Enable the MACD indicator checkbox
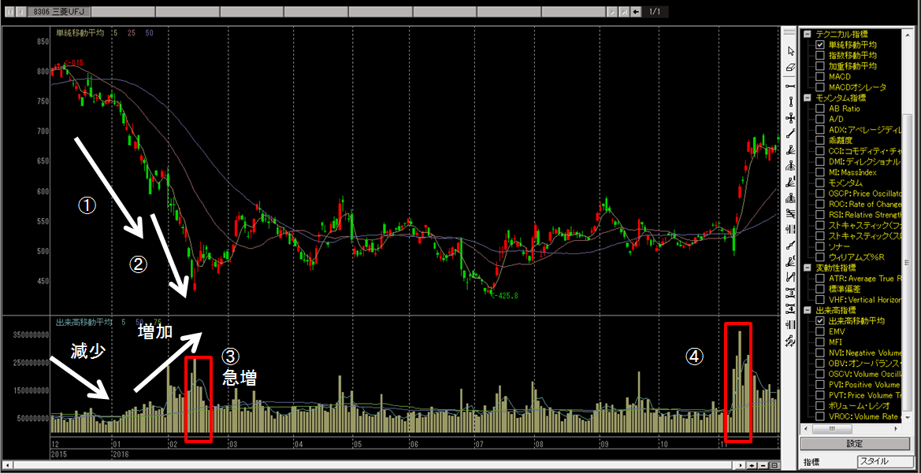Viewport: 921px width, 473px height. (x=820, y=77)
